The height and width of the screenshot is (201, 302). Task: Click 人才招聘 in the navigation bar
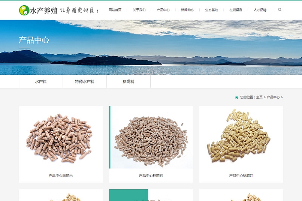[x=260, y=10]
